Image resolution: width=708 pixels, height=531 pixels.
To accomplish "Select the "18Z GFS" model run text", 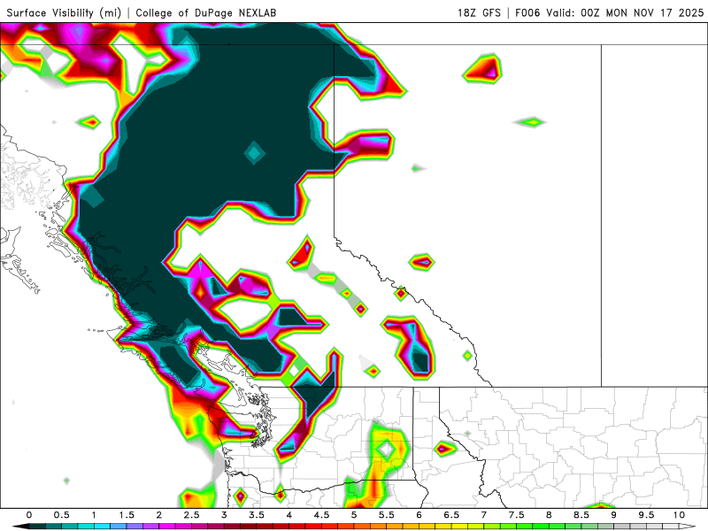I will (479, 12).
